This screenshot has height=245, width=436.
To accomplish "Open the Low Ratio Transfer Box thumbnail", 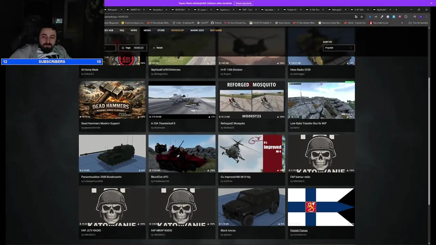I will pyautogui.click(x=321, y=100).
